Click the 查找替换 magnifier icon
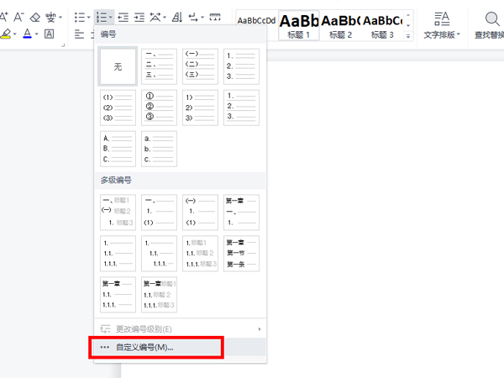Image resolution: width=504 pixels, height=378 pixels. 491,18
